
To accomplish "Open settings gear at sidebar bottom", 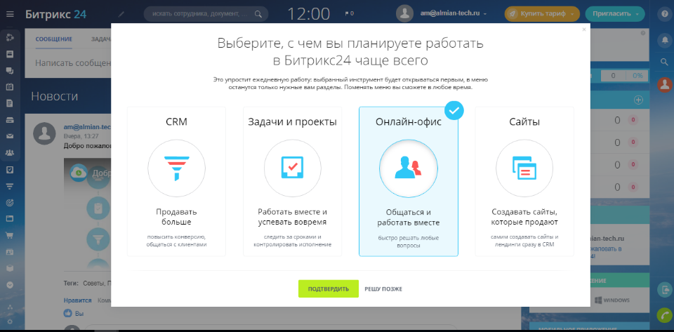I will (10, 321).
